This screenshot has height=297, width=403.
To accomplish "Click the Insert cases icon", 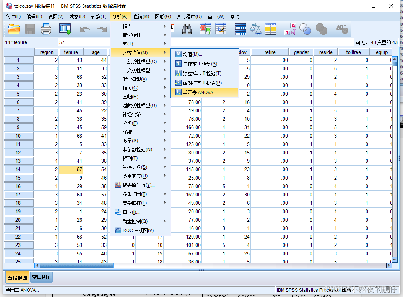I will 205,29.
